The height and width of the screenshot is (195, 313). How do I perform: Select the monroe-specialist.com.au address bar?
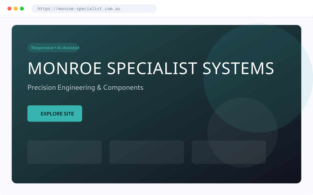94,8
